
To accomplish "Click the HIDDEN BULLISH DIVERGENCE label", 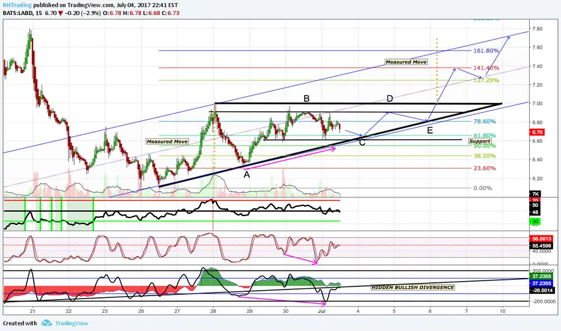I will point(412,287).
